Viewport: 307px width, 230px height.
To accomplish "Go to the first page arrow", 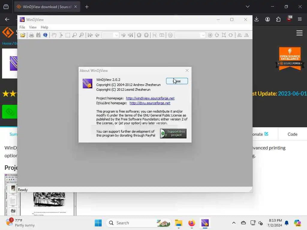I will click(x=90, y=35).
